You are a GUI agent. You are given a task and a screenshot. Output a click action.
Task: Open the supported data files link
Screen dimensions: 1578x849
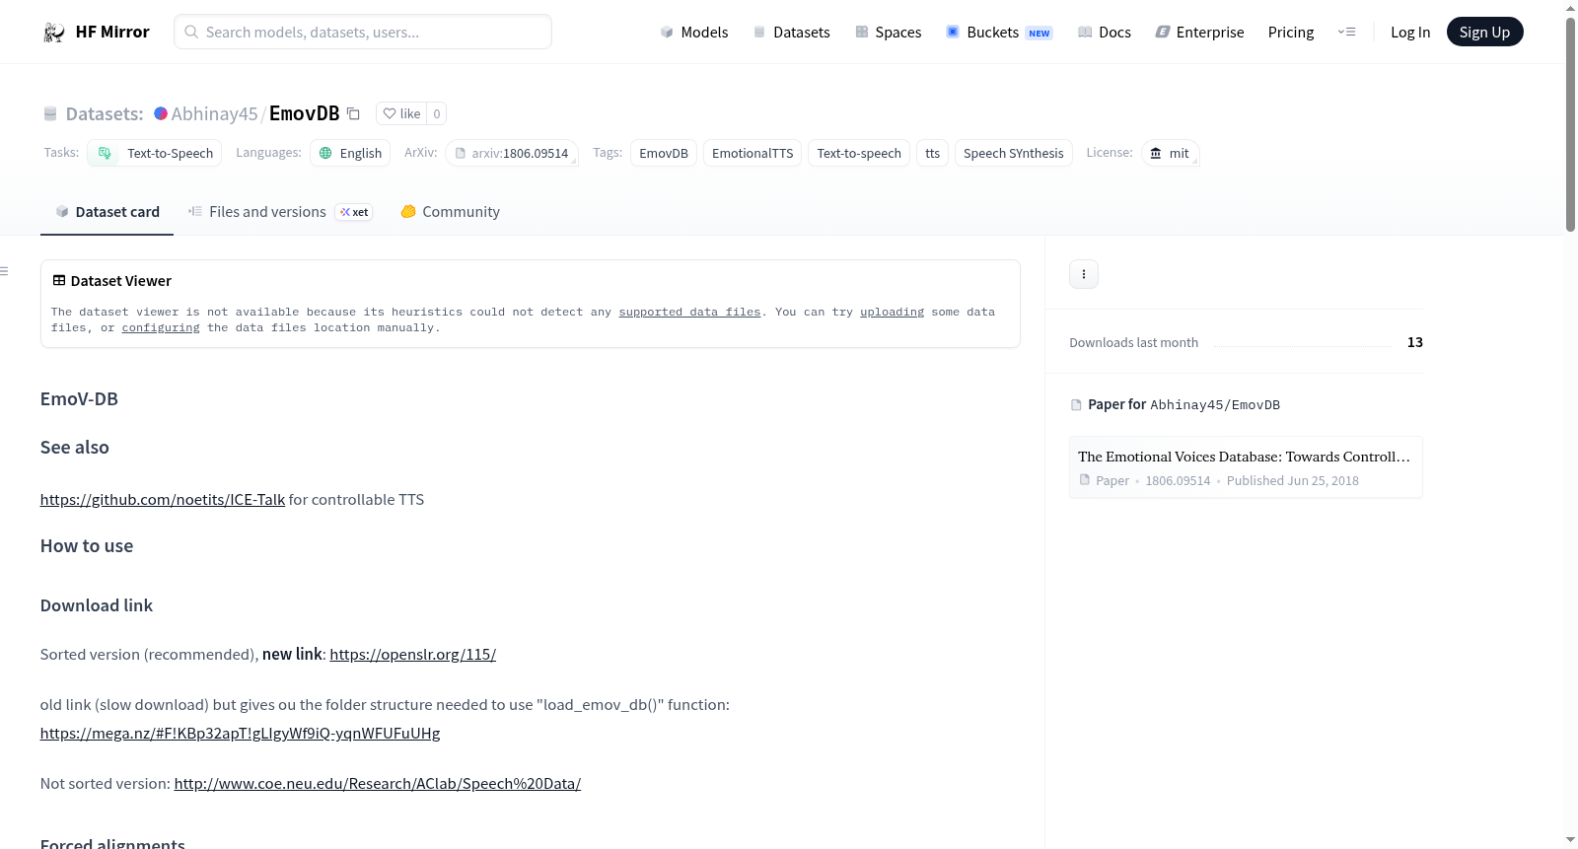point(689,312)
